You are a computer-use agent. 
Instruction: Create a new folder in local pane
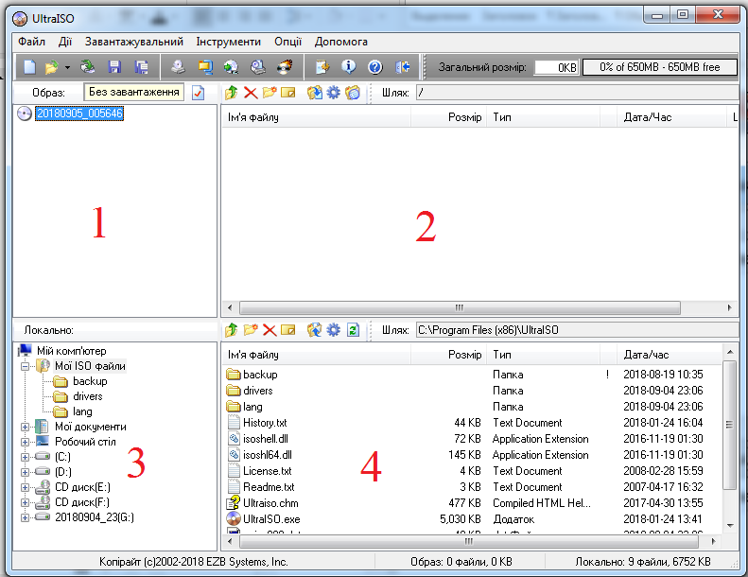coord(251,329)
